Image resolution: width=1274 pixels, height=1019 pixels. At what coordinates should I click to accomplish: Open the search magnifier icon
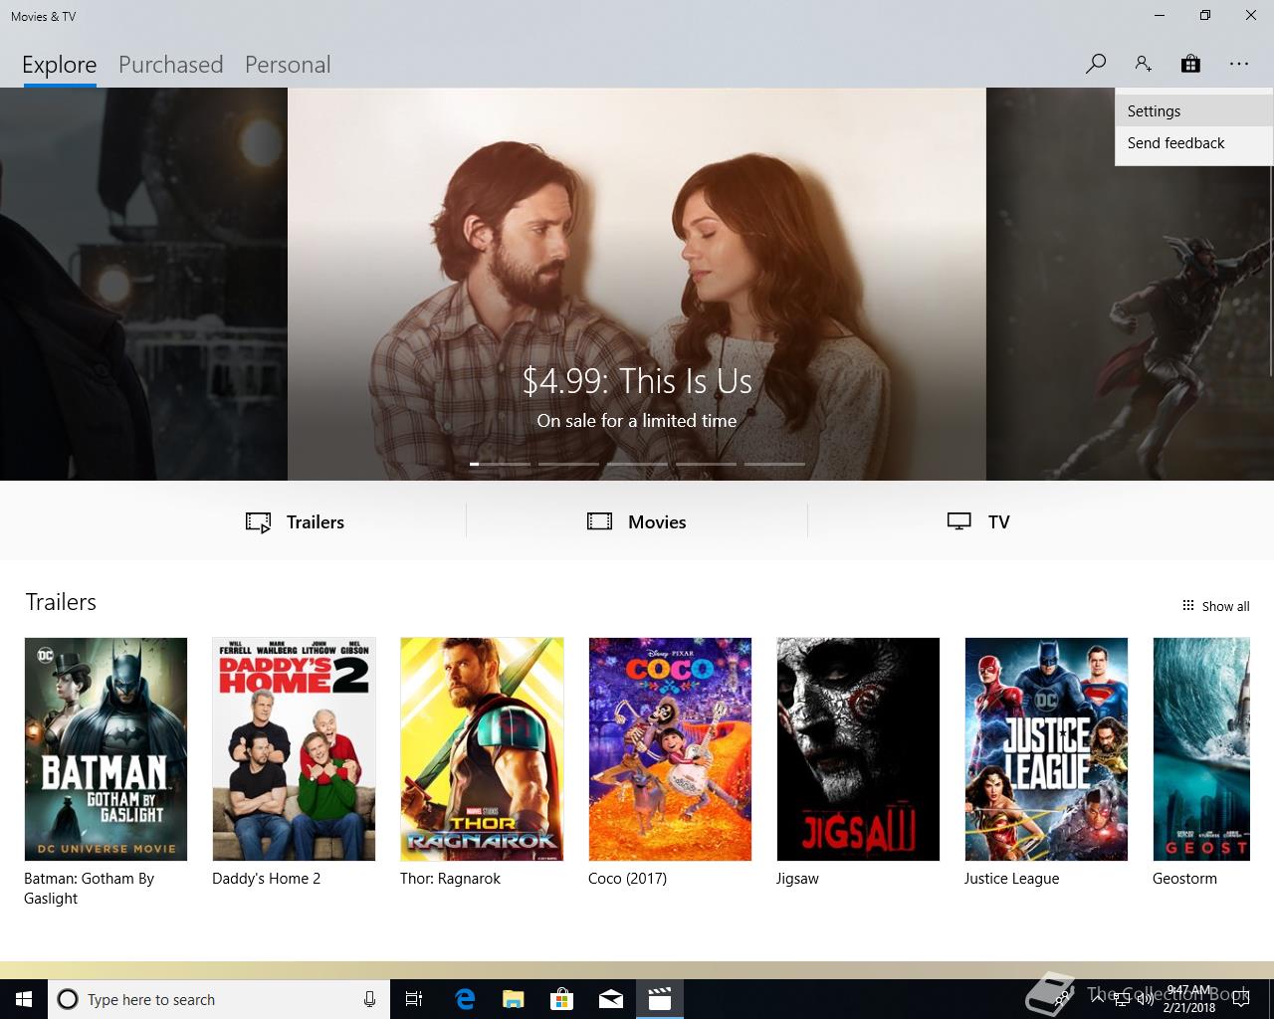(1095, 64)
